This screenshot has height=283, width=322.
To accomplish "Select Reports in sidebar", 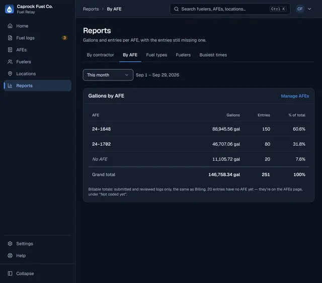I will pyautogui.click(x=37, y=85).
